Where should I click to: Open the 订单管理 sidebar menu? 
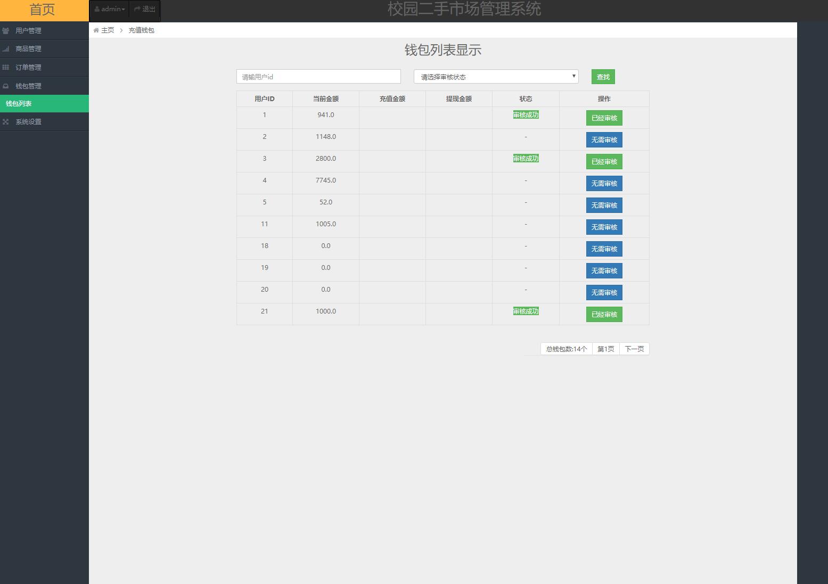pyautogui.click(x=44, y=67)
